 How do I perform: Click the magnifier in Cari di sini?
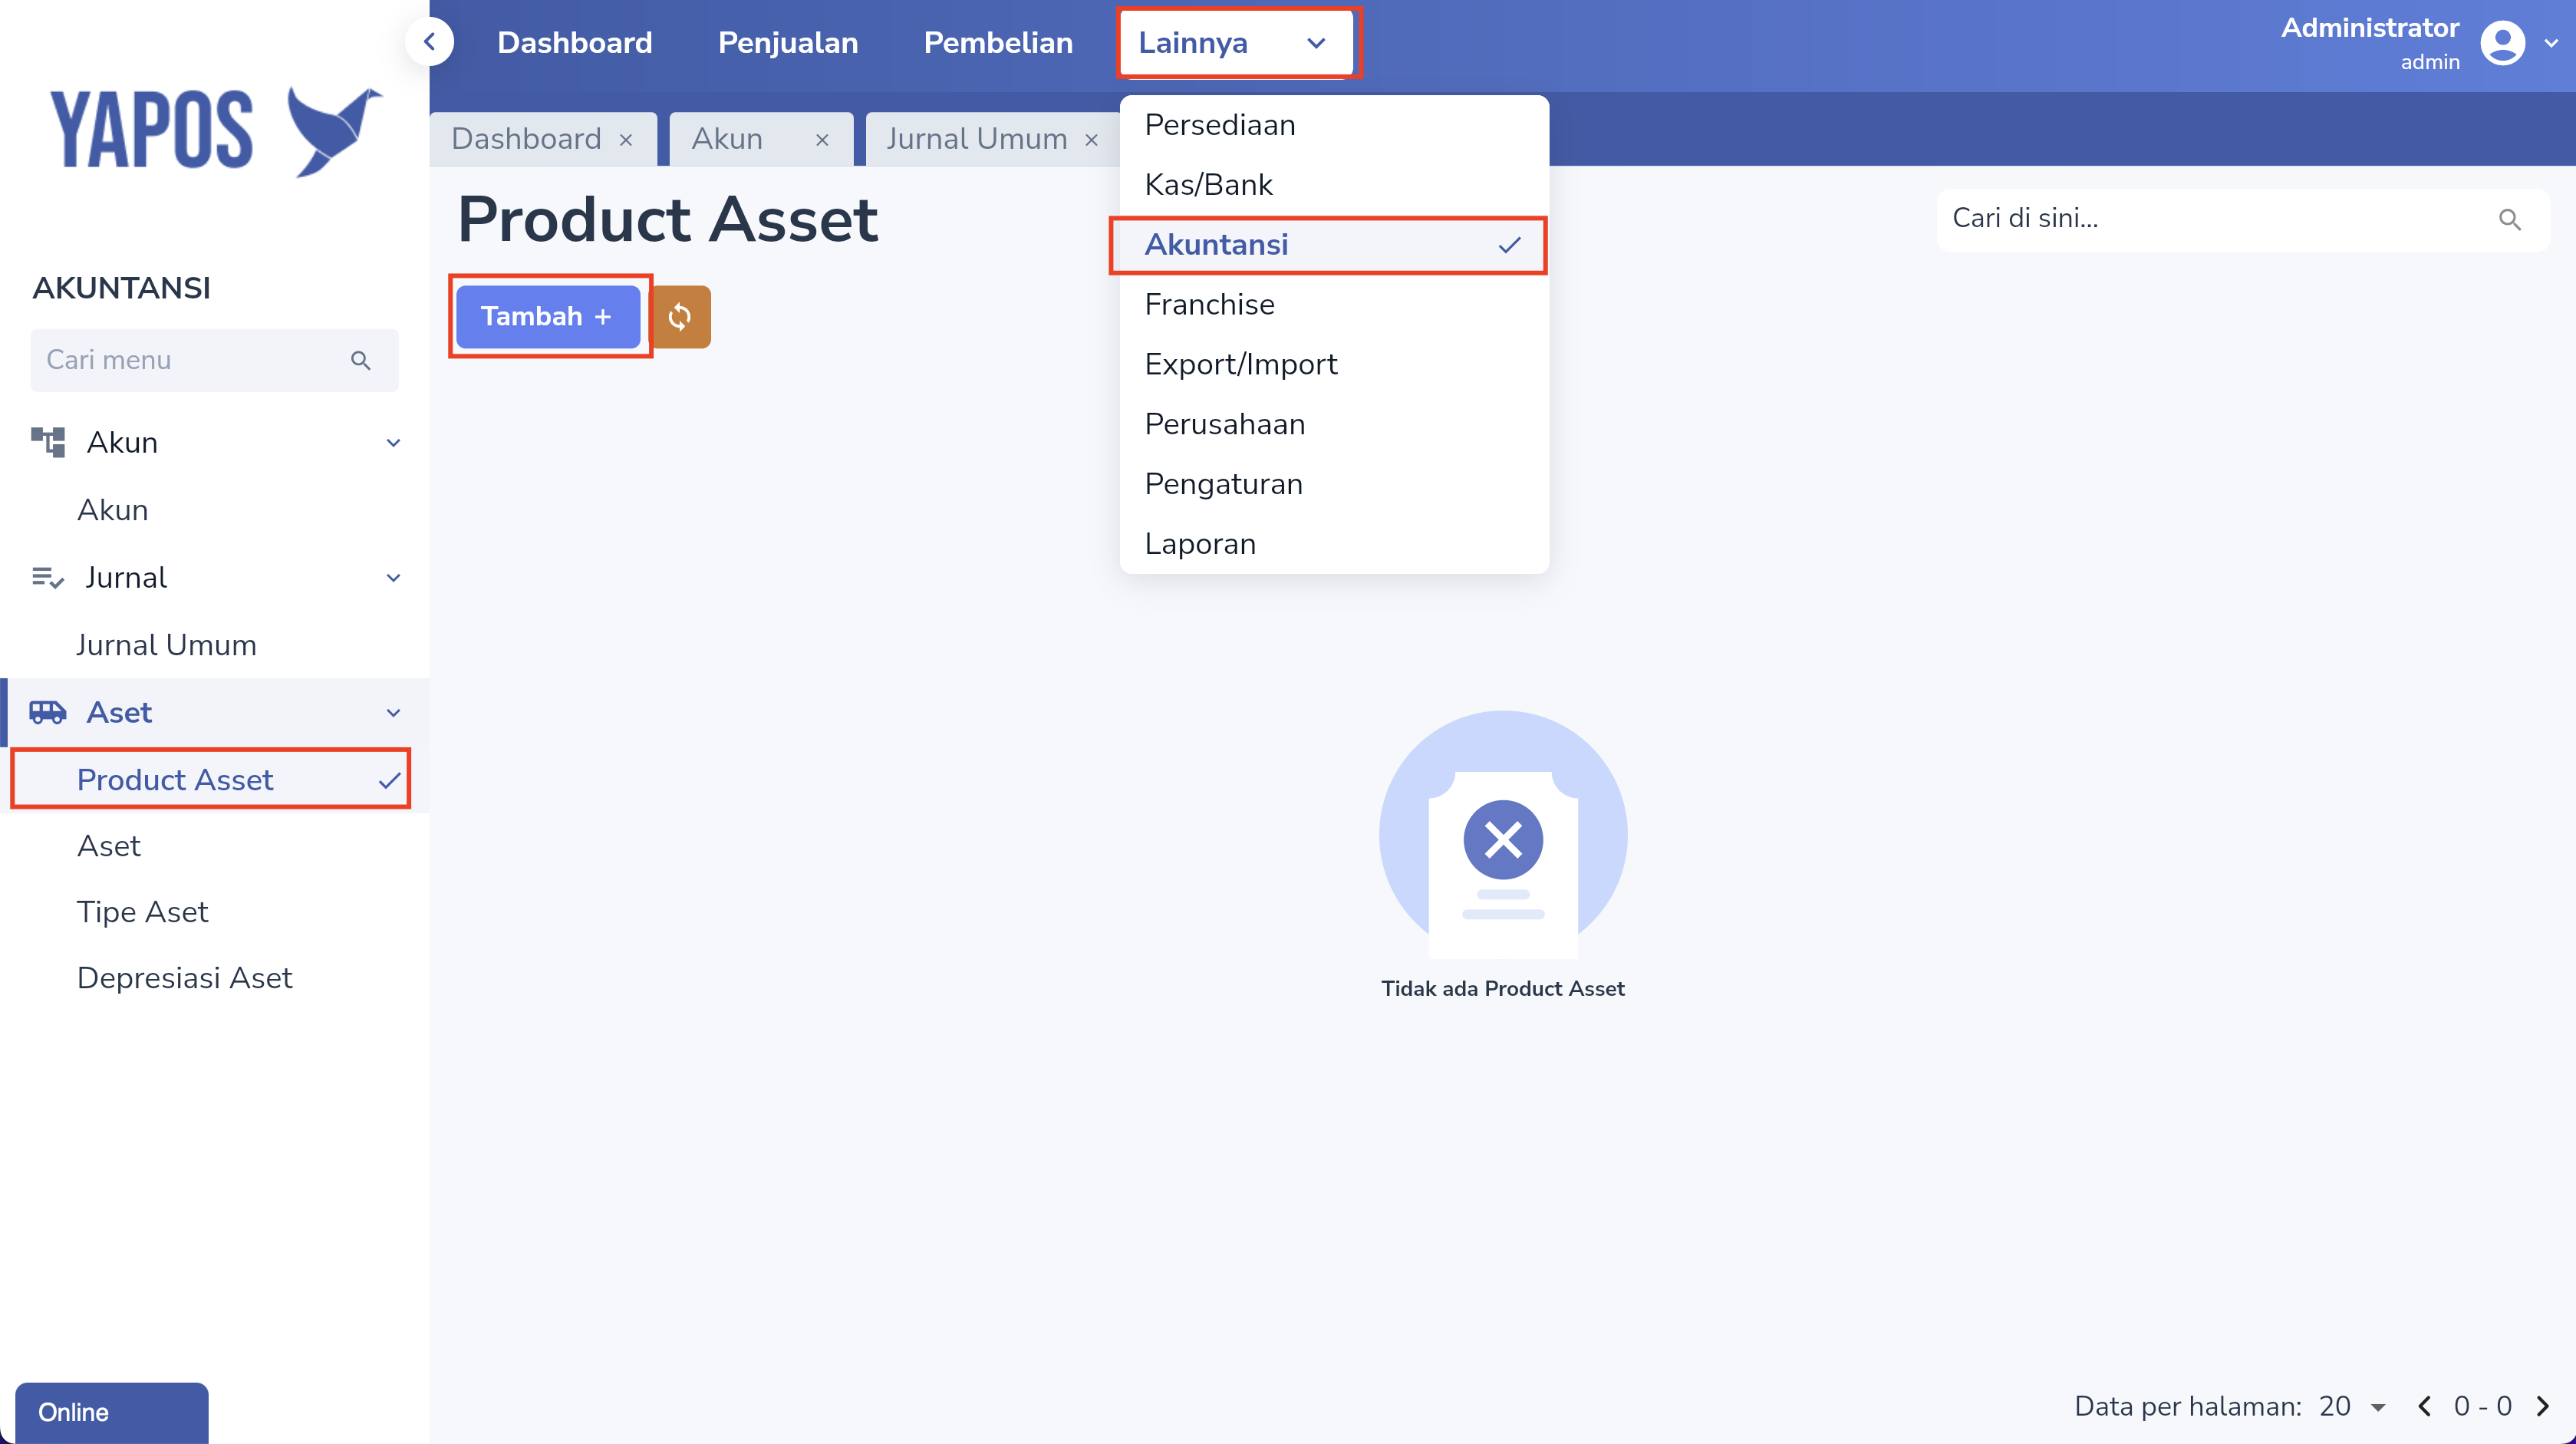[2509, 219]
